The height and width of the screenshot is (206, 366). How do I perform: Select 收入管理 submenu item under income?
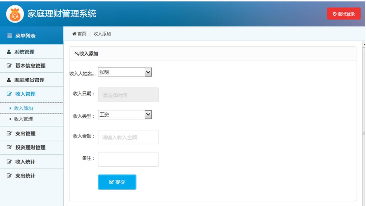pyautogui.click(x=23, y=119)
